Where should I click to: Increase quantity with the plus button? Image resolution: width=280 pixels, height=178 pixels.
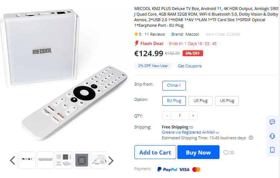pyautogui.click(x=193, y=116)
